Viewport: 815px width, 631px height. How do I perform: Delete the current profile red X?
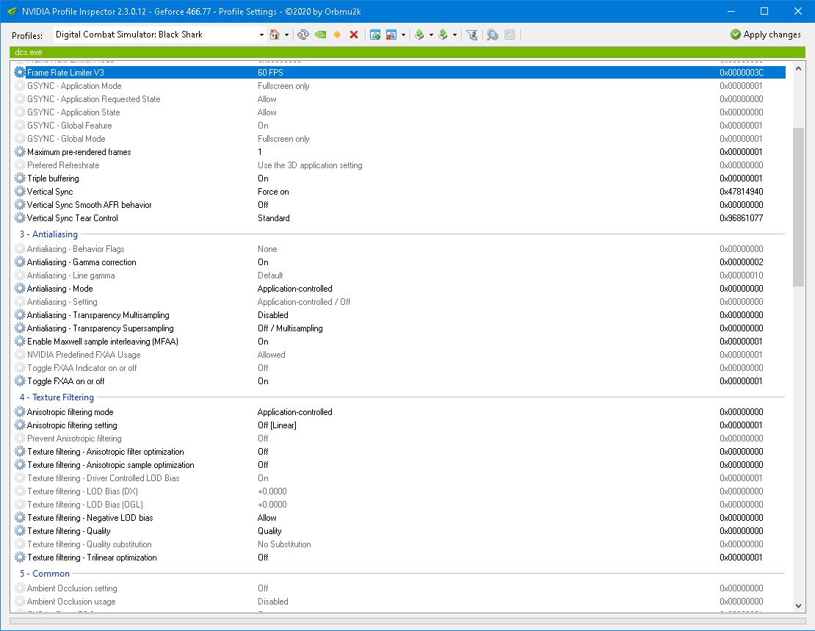click(x=354, y=35)
